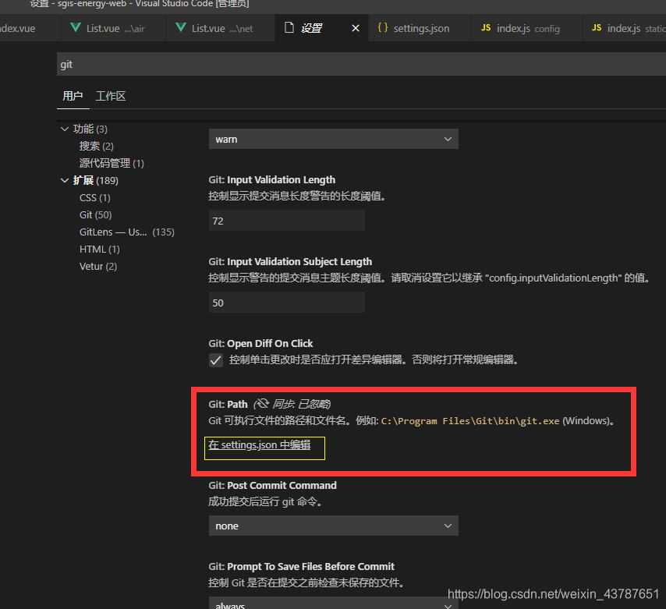This screenshot has height=609, width=666.
Task: Click the {} icon on settings.json tab
Action: 382,28
